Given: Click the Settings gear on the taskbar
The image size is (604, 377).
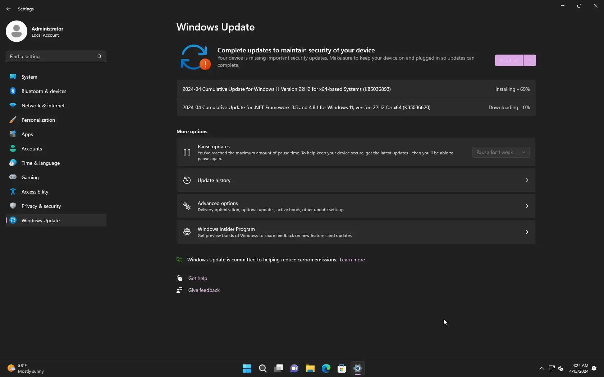Looking at the screenshot, I should tap(358, 368).
